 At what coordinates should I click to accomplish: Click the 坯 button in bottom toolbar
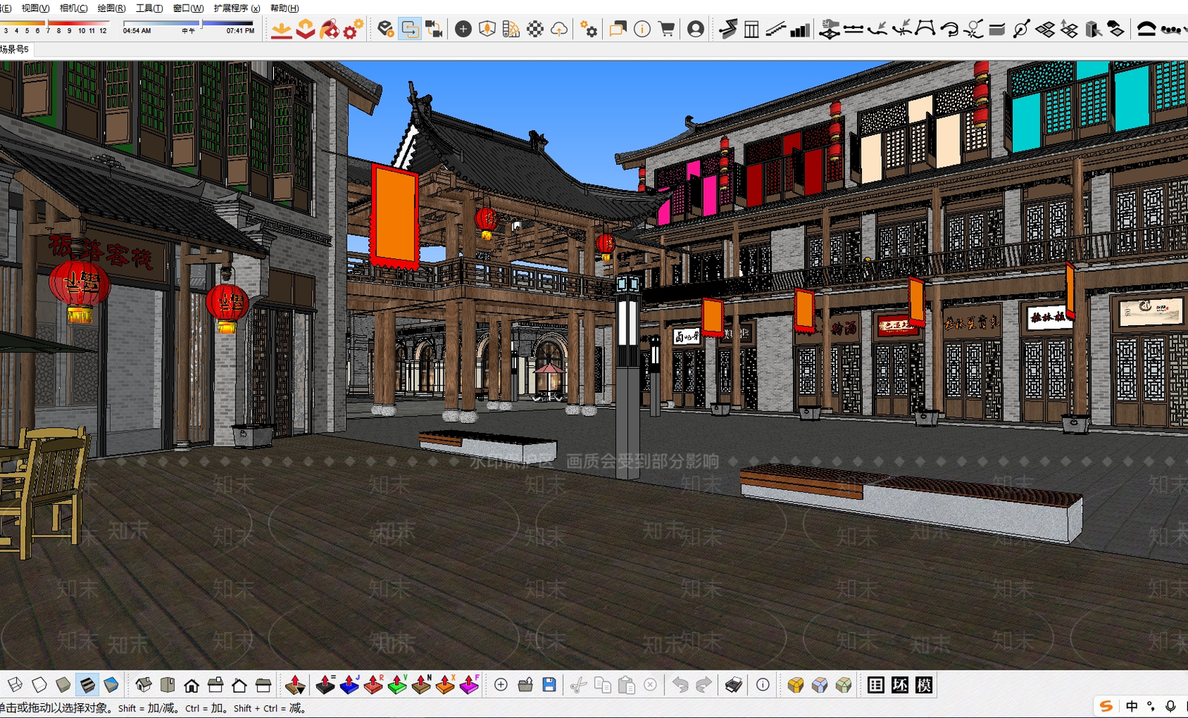click(900, 685)
